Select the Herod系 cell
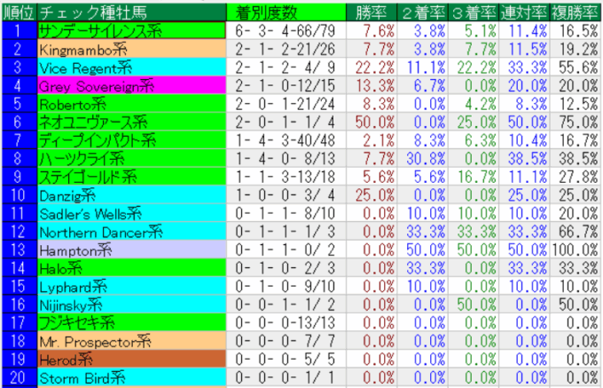The width and height of the screenshot is (603, 388). tap(131, 359)
